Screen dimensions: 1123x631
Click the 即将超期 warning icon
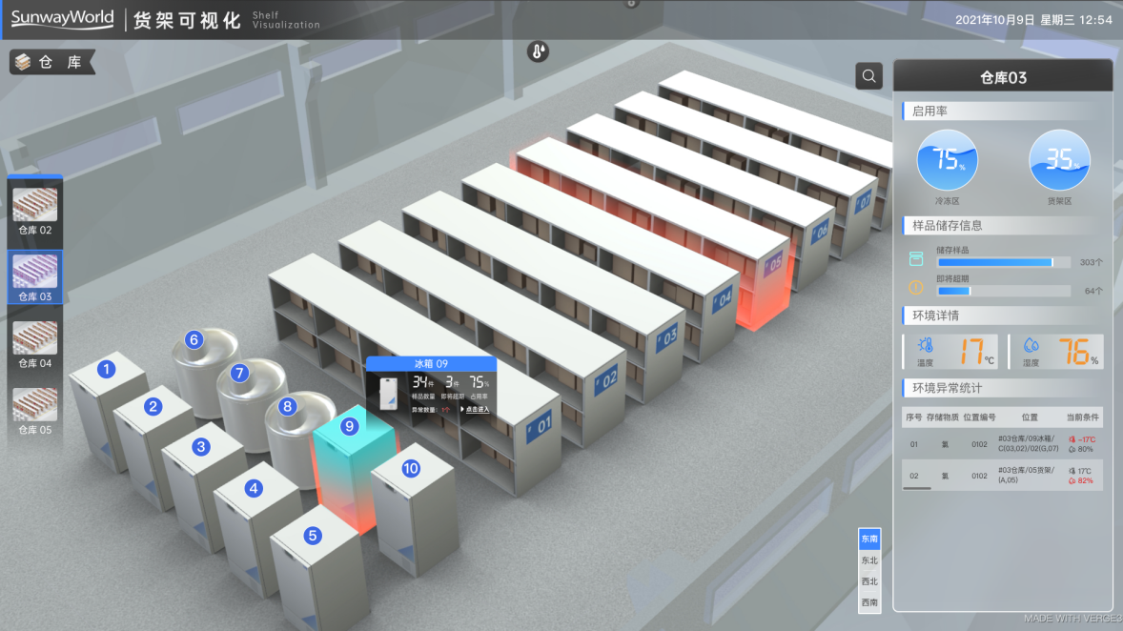915,288
